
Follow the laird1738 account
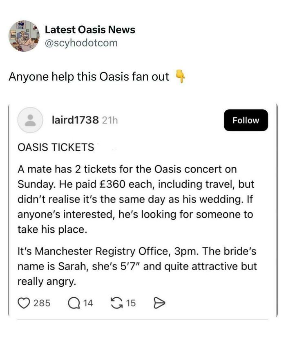[x=246, y=120]
